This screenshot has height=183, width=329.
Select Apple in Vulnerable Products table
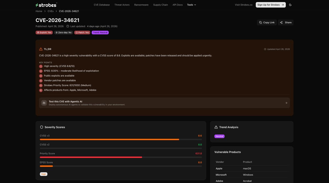coord(219,168)
